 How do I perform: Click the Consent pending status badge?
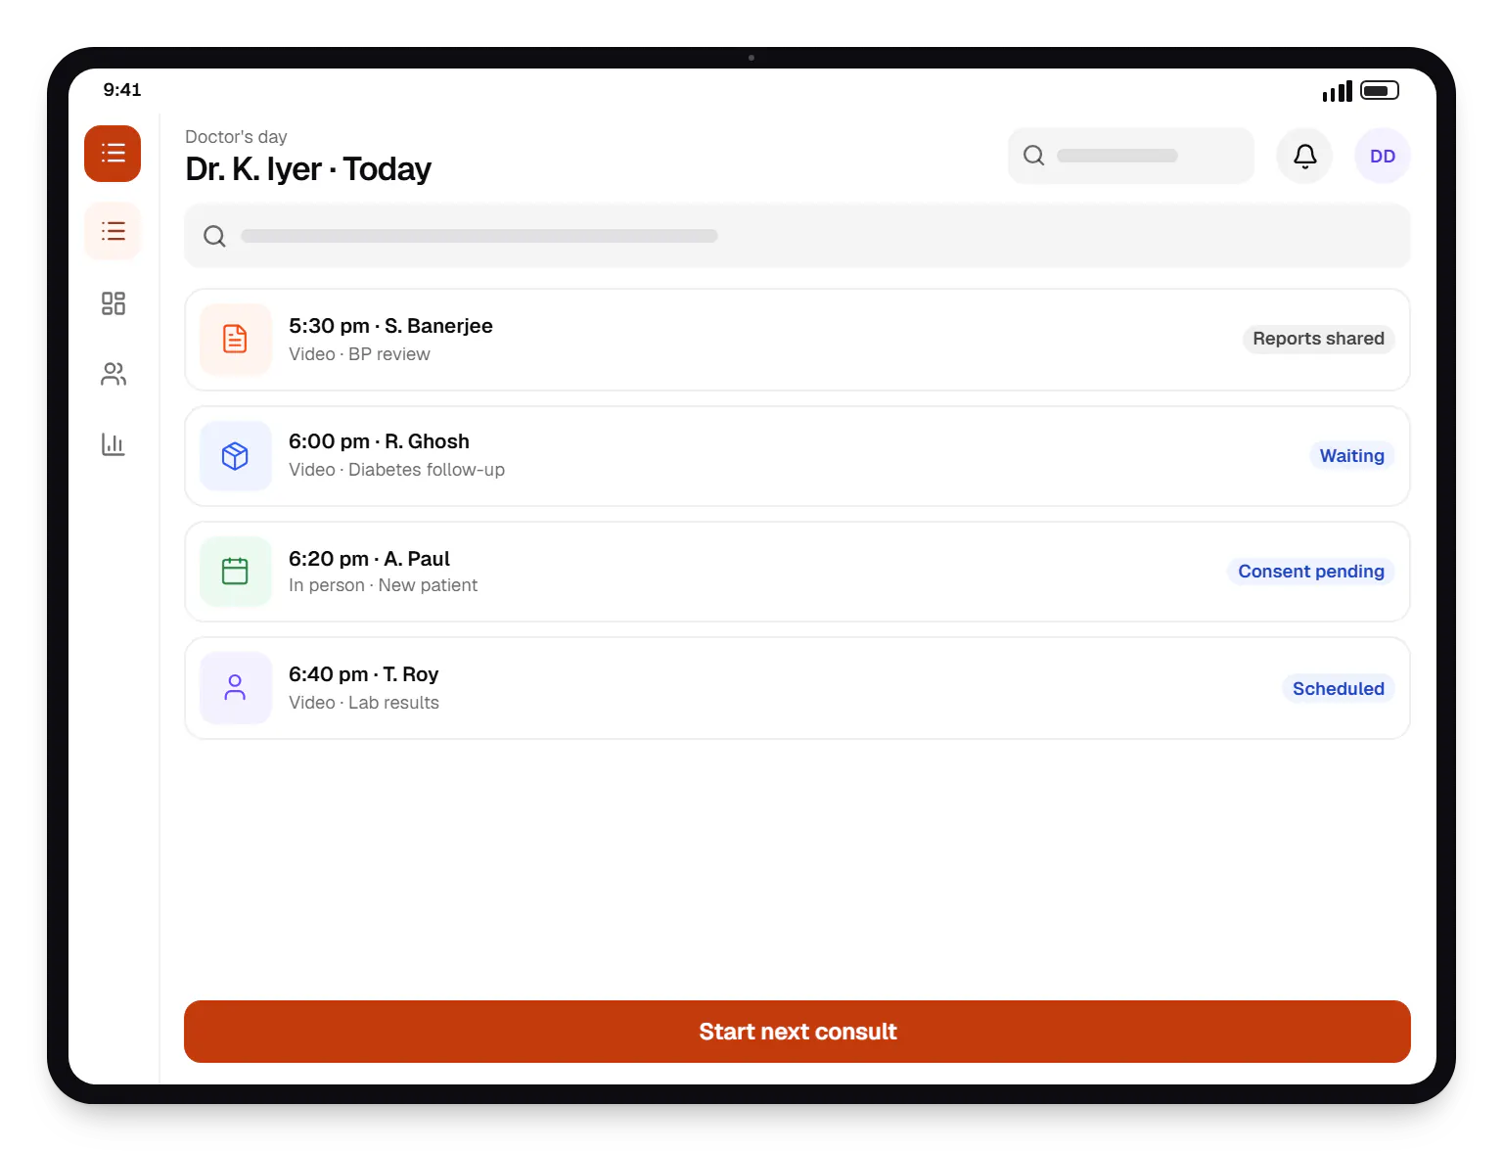pos(1311,572)
